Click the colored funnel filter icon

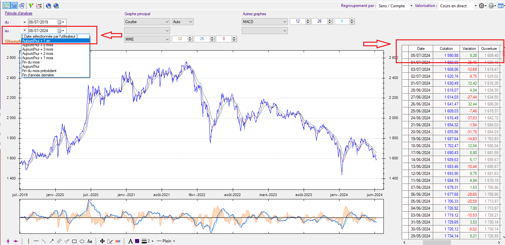point(31,6)
